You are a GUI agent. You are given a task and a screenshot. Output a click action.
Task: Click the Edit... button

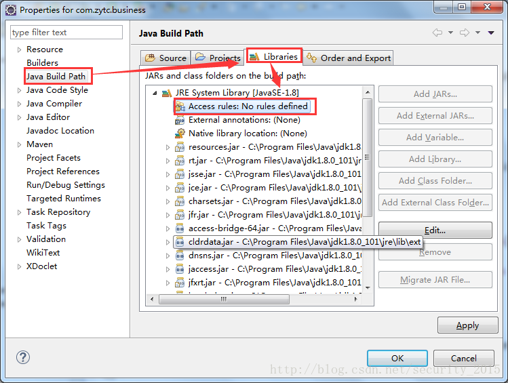pyautogui.click(x=435, y=230)
